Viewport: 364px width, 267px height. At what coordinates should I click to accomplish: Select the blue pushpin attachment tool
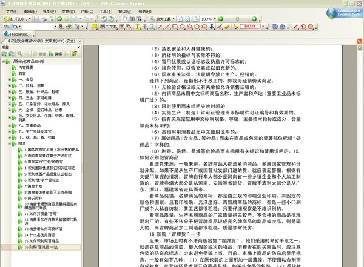click(212, 27)
